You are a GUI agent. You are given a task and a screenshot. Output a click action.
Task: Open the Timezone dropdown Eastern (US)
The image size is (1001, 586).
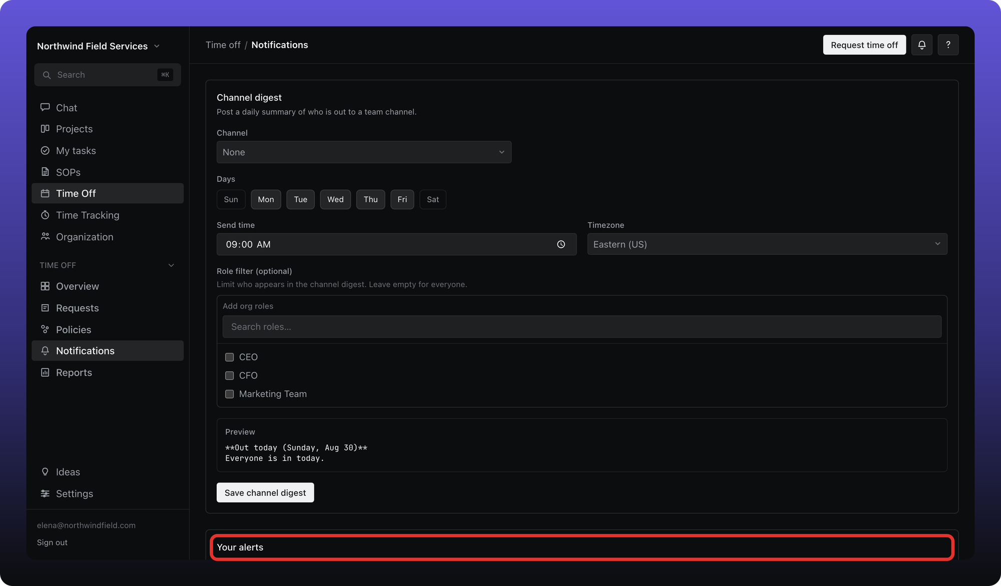pos(767,244)
